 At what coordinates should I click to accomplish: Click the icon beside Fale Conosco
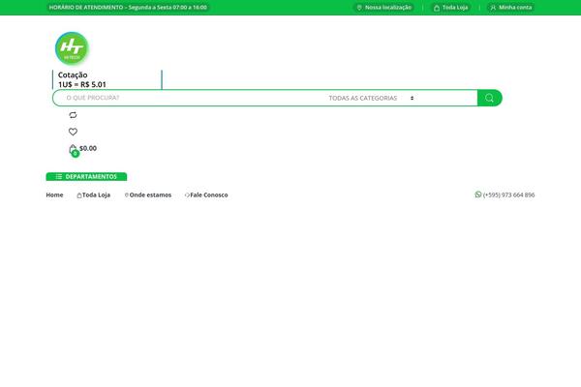pyautogui.click(x=187, y=195)
